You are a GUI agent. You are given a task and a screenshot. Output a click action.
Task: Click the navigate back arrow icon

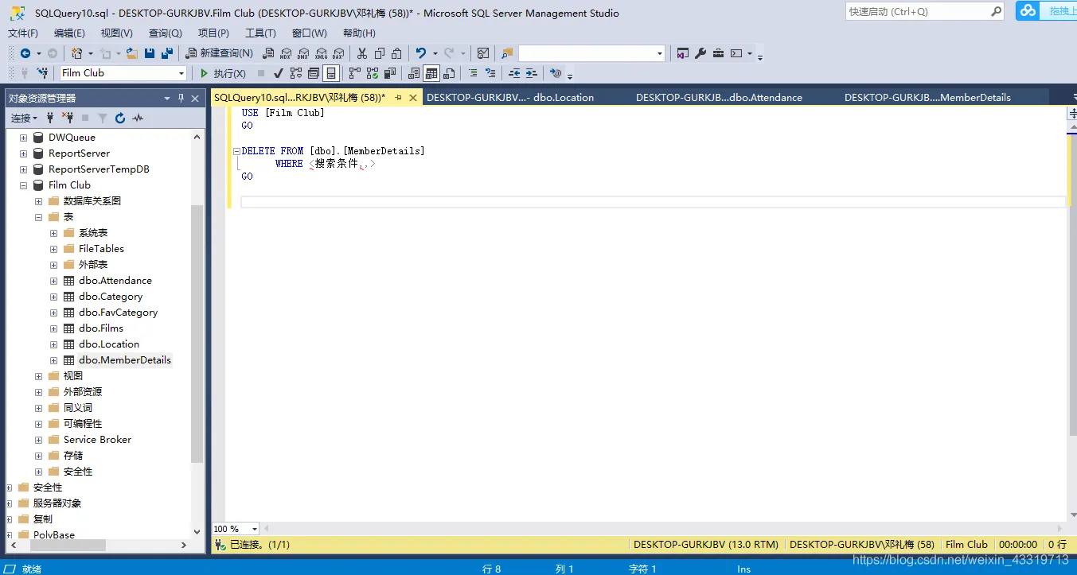25,53
